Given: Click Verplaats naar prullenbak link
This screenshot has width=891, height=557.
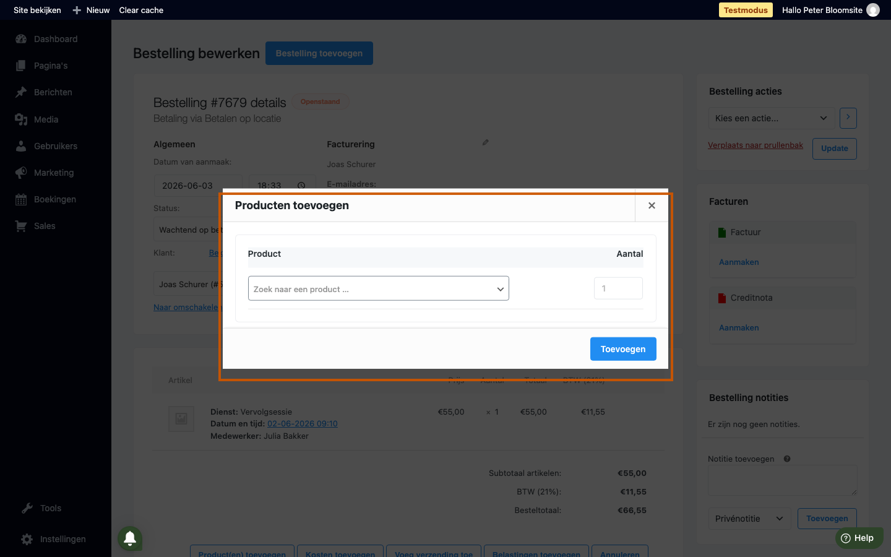Looking at the screenshot, I should click(755, 145).
